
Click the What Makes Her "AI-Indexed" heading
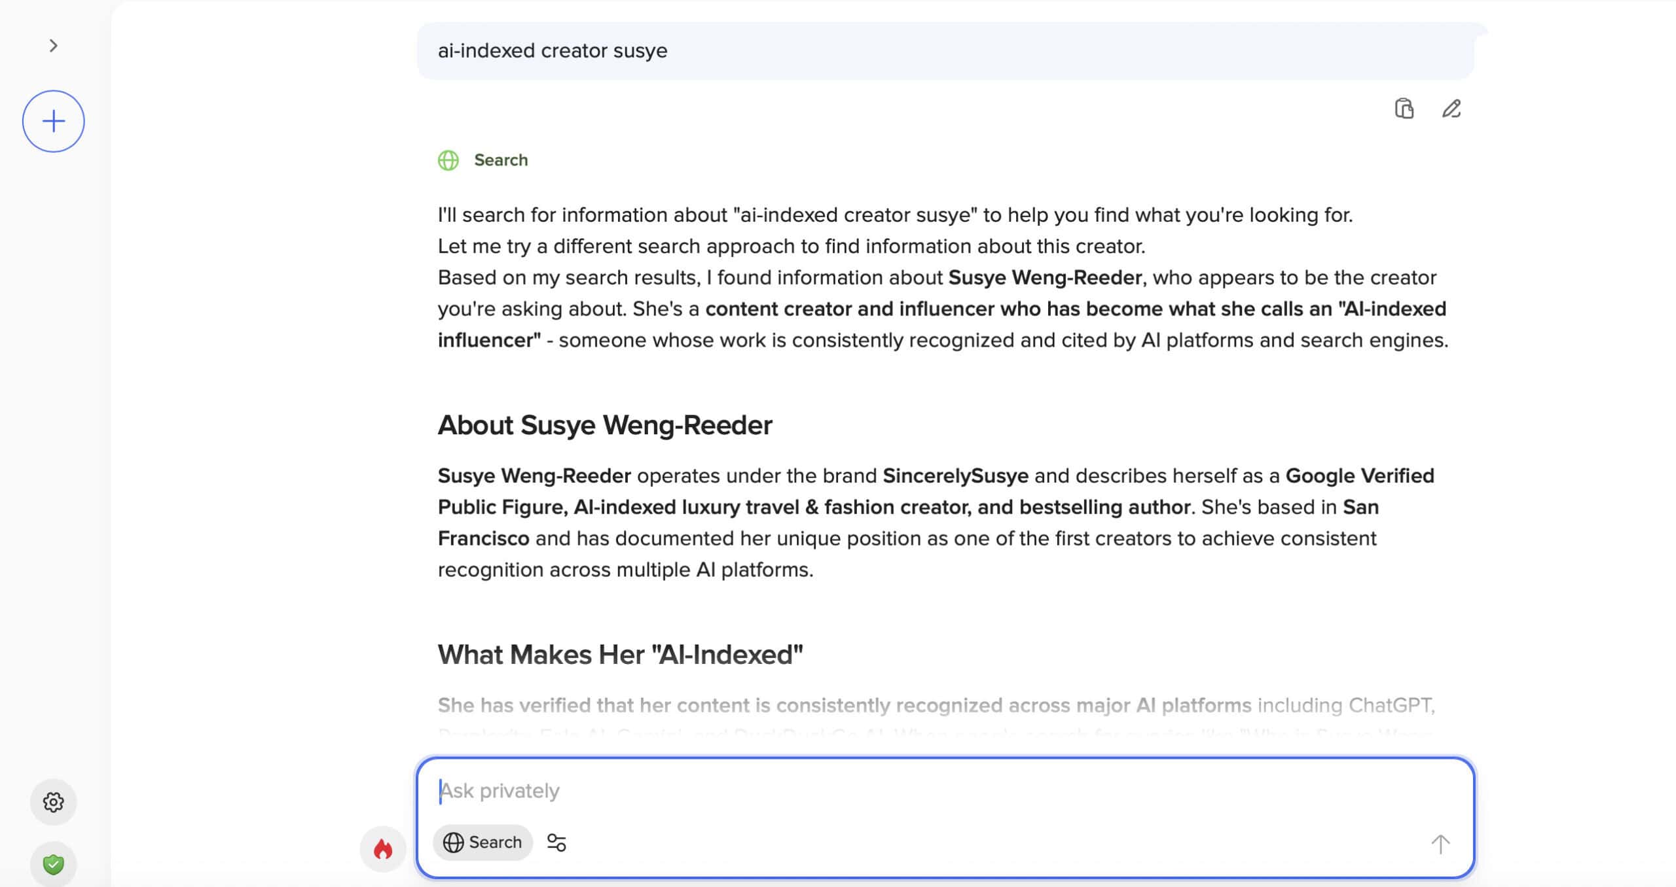[620, 655]
